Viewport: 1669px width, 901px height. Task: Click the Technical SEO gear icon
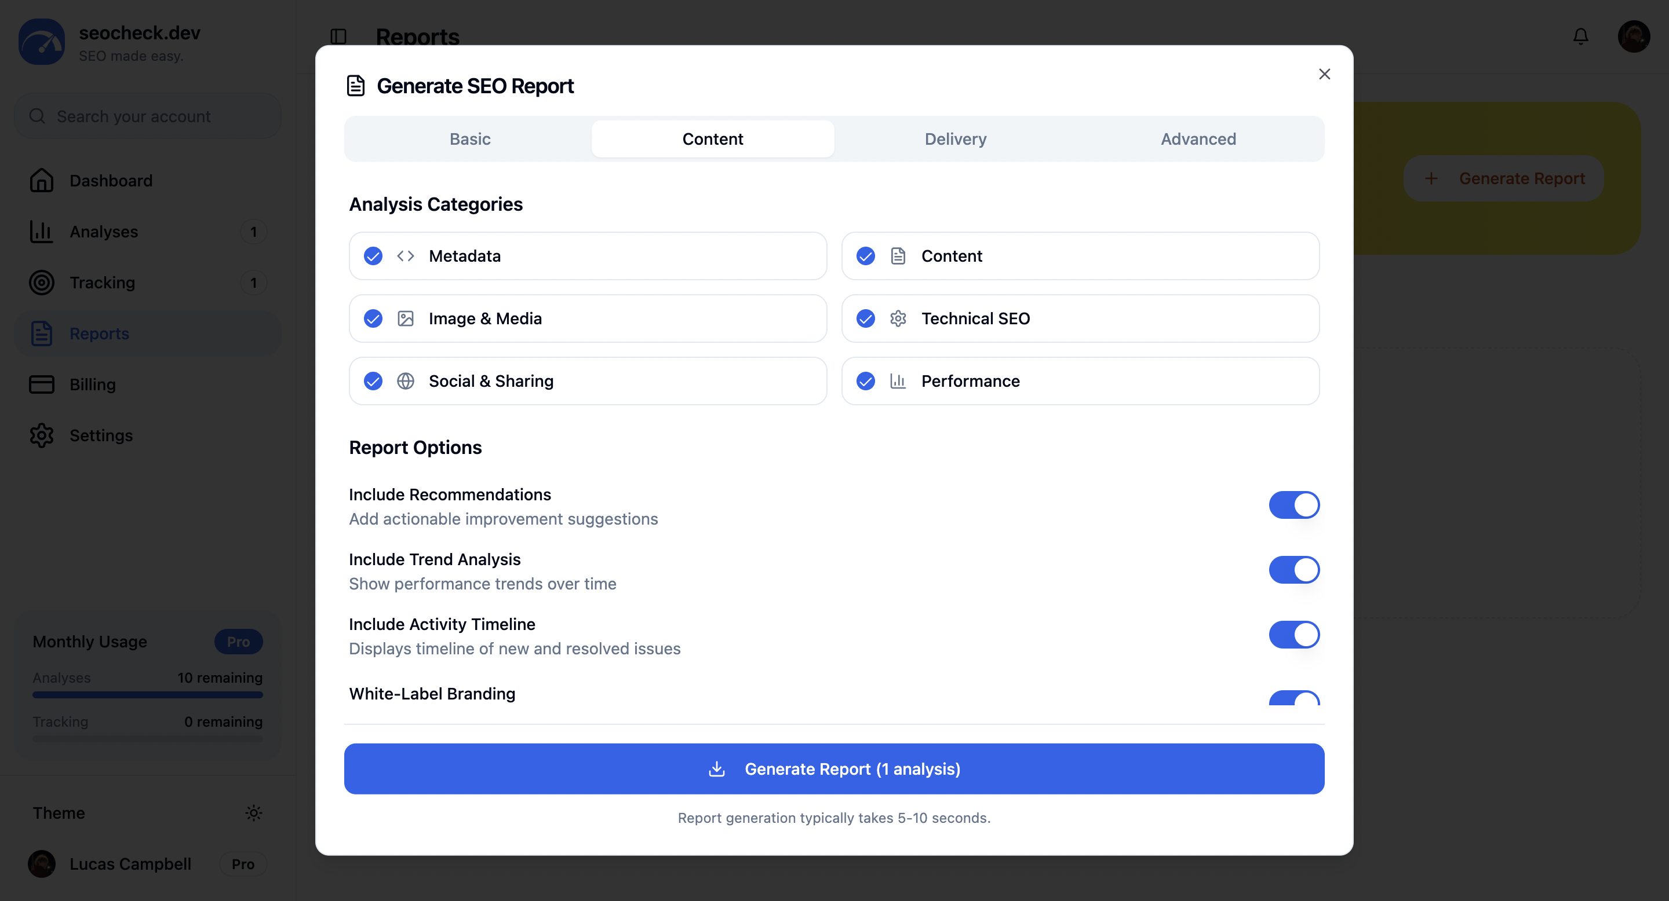pos(898,318)
